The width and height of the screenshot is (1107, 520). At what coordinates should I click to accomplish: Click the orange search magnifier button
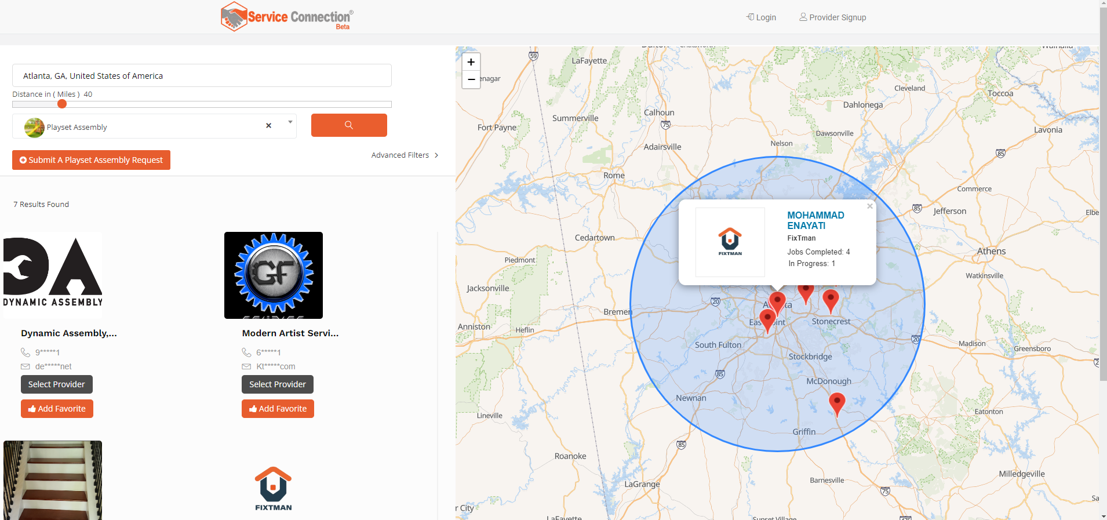[349, 125]
